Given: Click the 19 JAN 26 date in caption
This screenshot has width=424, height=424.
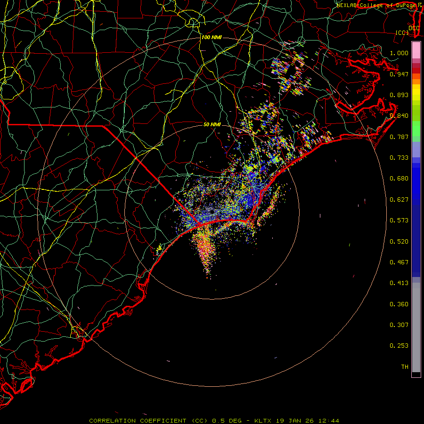Looking at the screenshot, I should [295, 421].
